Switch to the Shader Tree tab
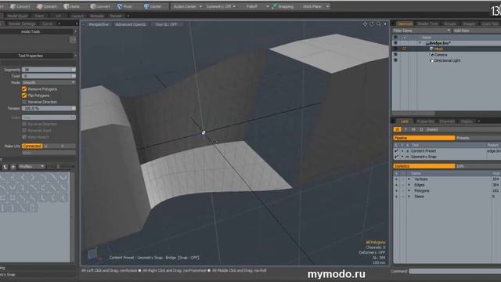This screenshot has height=282, width=501. [x=427, y=23]
